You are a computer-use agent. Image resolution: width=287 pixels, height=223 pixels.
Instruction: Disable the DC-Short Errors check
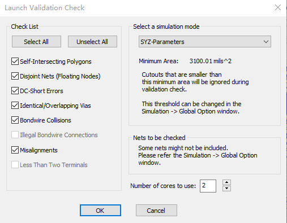coord(15,91)
